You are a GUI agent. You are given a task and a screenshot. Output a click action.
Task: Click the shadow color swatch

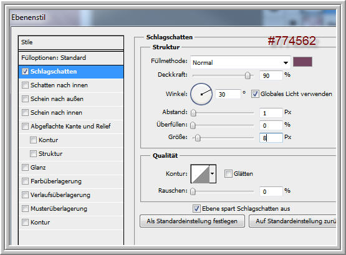point(302,62)
